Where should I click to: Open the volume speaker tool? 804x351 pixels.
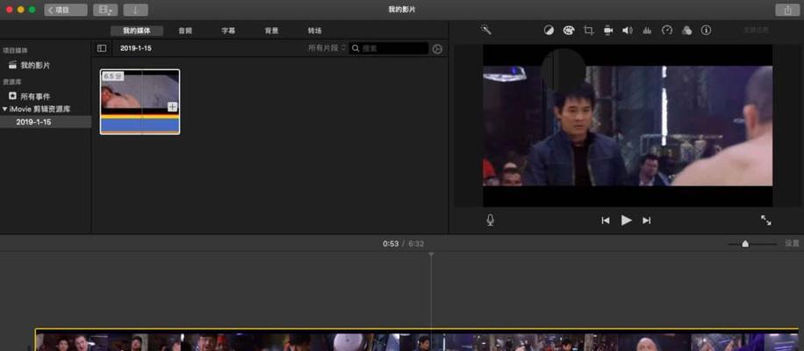(627, 30)
